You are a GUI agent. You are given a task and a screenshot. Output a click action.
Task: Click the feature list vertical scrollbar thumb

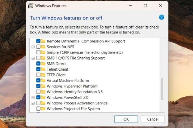(x=162, y=88)
